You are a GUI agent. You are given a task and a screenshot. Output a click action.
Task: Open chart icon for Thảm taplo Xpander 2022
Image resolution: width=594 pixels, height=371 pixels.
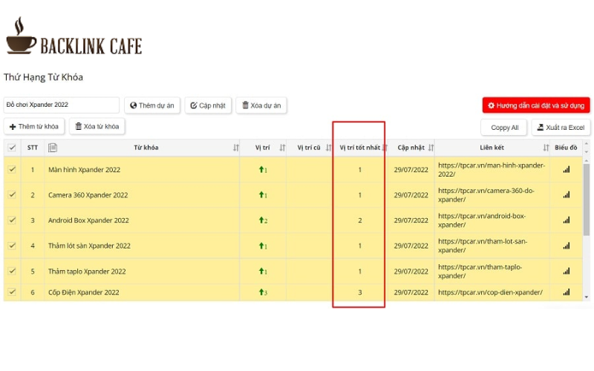[x=567, y=271]
